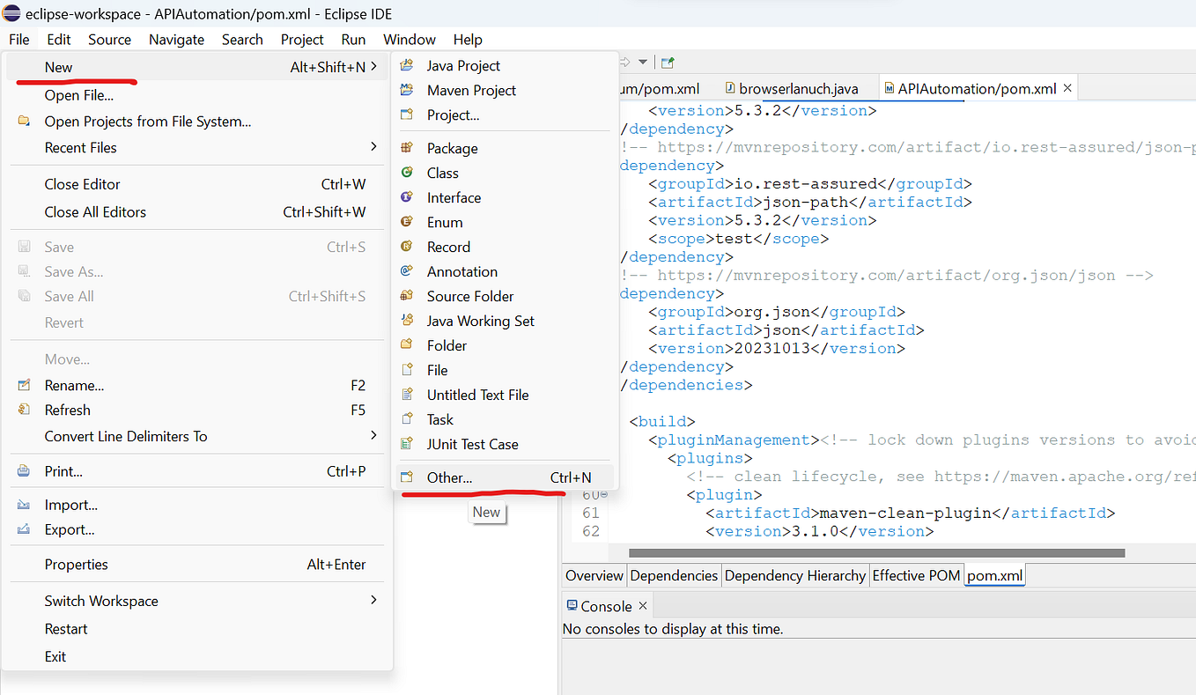Click the Source Folder icon
Image resolution: width=1196 pixels, height=695 pixels.
407,296
